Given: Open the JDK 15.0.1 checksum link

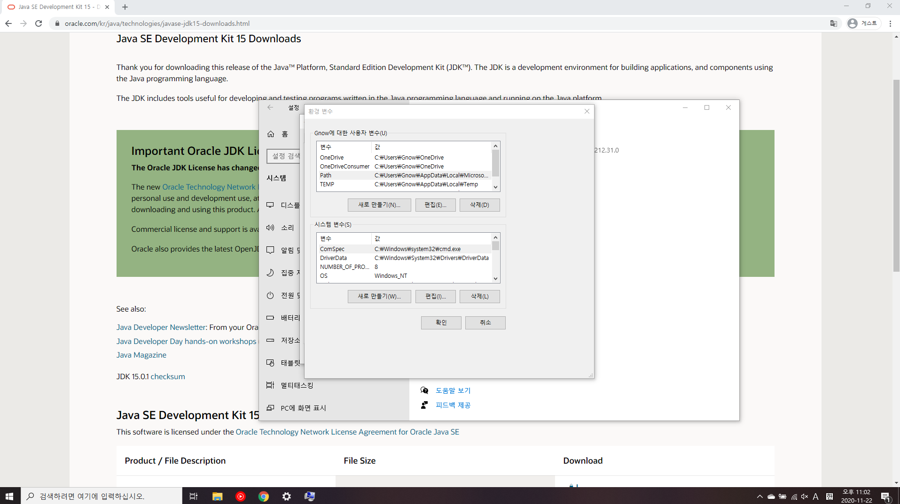Looking at the screenshot, I should coord(168,377).
